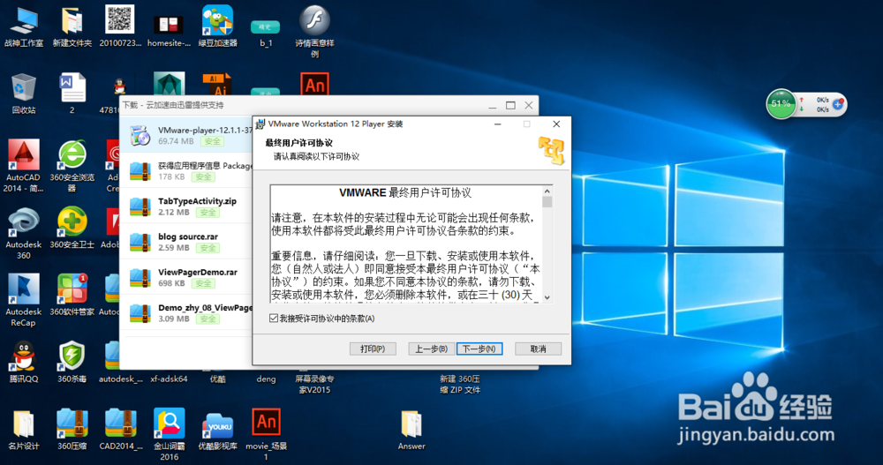The width and height of the screenshot is (883, 465).
Task: Minimize the 下载 download window
Action: pos(493,106)
